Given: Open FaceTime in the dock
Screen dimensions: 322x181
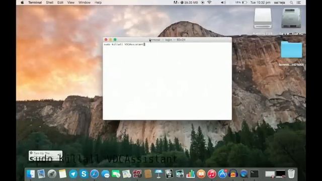Looking at the screenshot, I should coord(116,174).
